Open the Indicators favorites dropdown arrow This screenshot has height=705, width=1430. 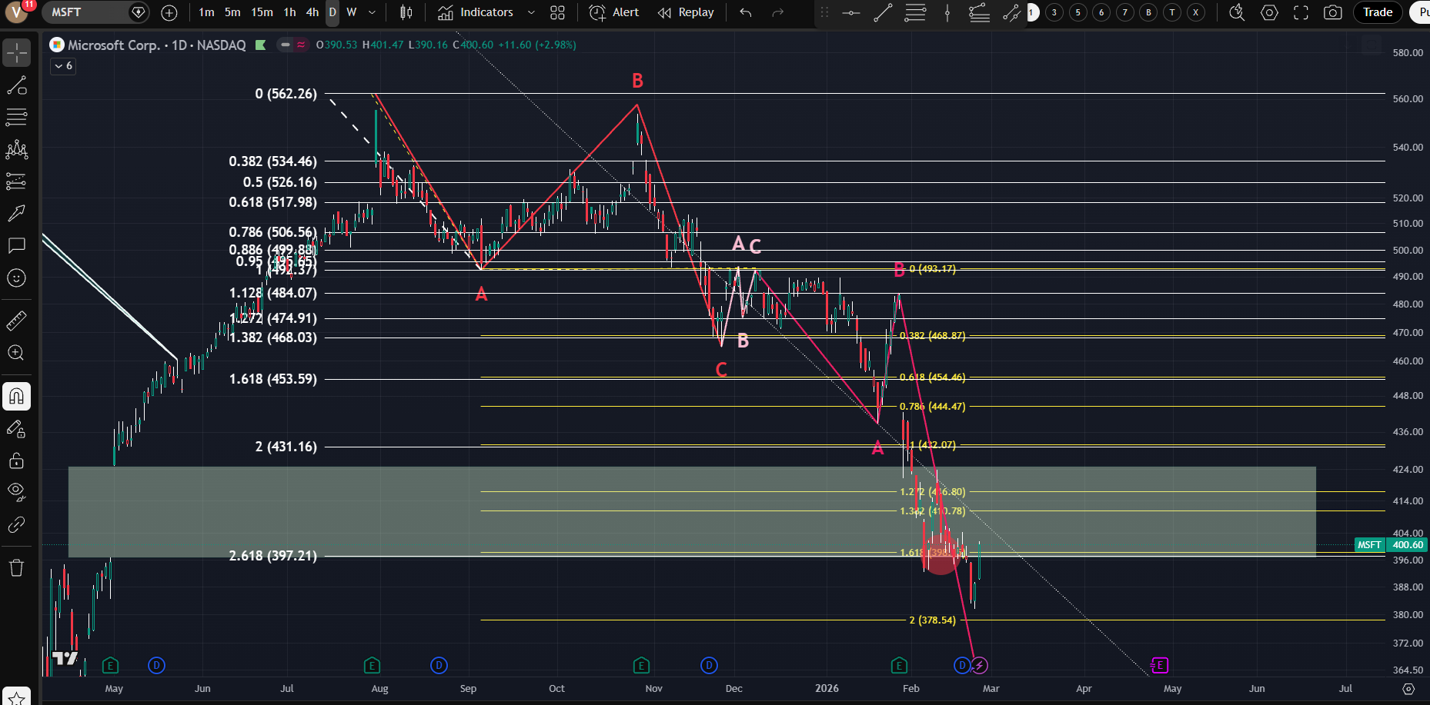coord(531,12)
